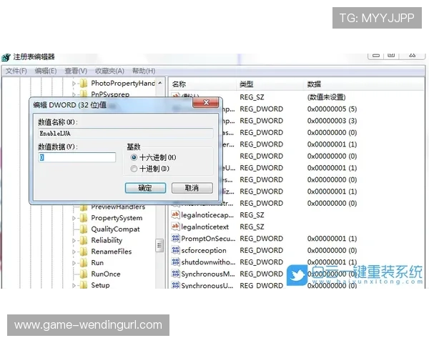Select the shutdownwitho... value name
This screenshot has height=343, width=429.
point(208,262)
